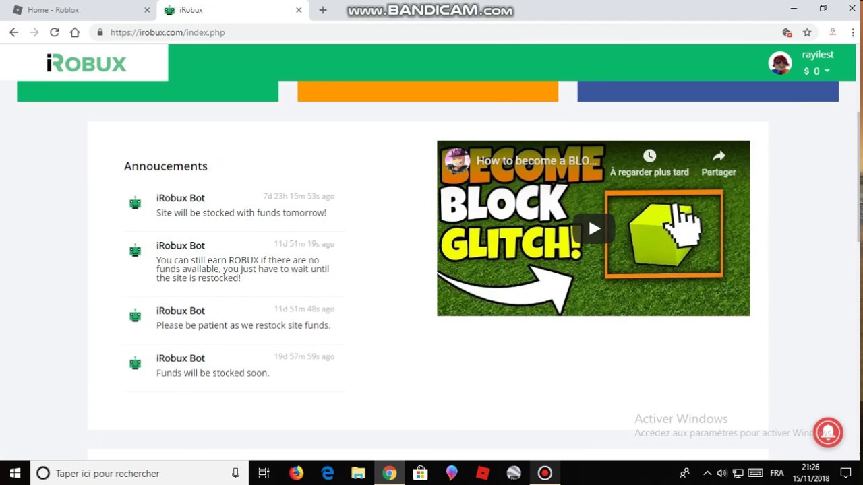This screenshot has height=485, width=863.
Task: Click 'Site will be stocked with funds tomorrow!'
Action: (x=241, y=213)
